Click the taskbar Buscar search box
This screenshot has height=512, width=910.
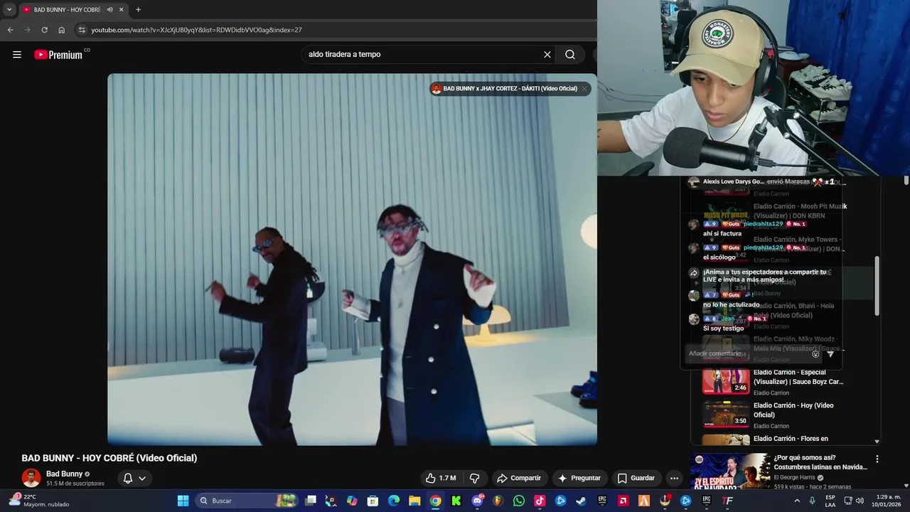coord(247,501)
